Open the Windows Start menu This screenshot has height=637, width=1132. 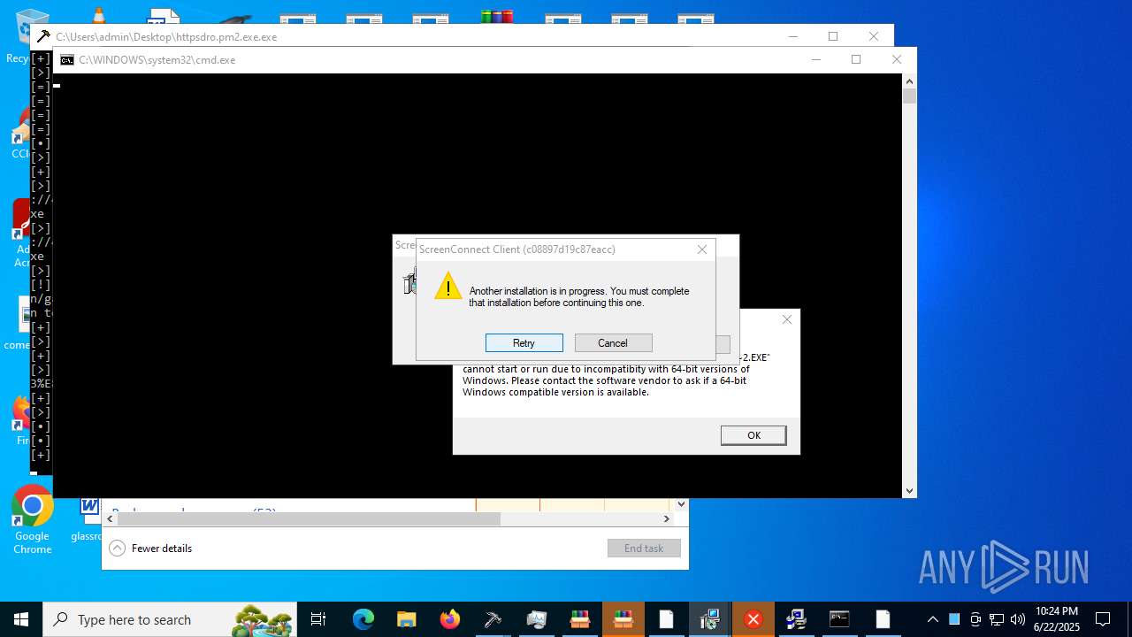pos(21,619)
